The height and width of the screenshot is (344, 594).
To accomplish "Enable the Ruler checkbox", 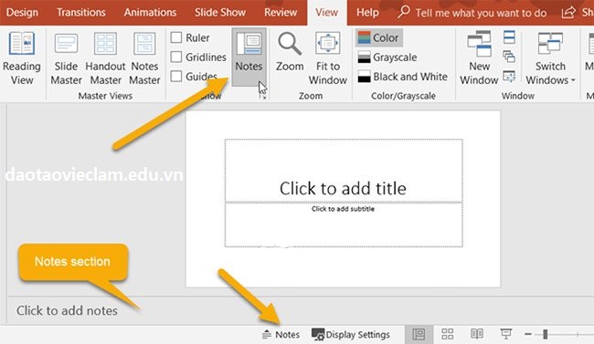I will coord(176,37).
